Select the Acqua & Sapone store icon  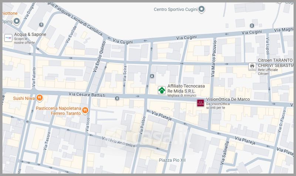(8, 38)
